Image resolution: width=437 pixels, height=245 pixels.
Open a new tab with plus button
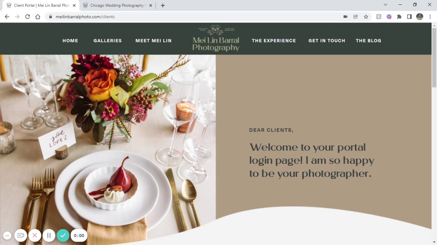point(163,5)
